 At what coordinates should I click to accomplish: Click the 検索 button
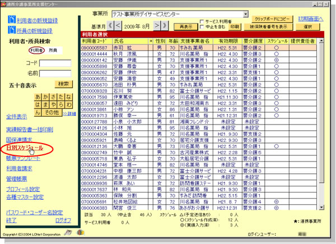point(64,84)
